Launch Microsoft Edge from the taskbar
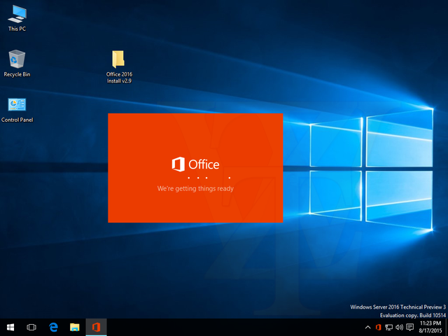 [53, 327]
